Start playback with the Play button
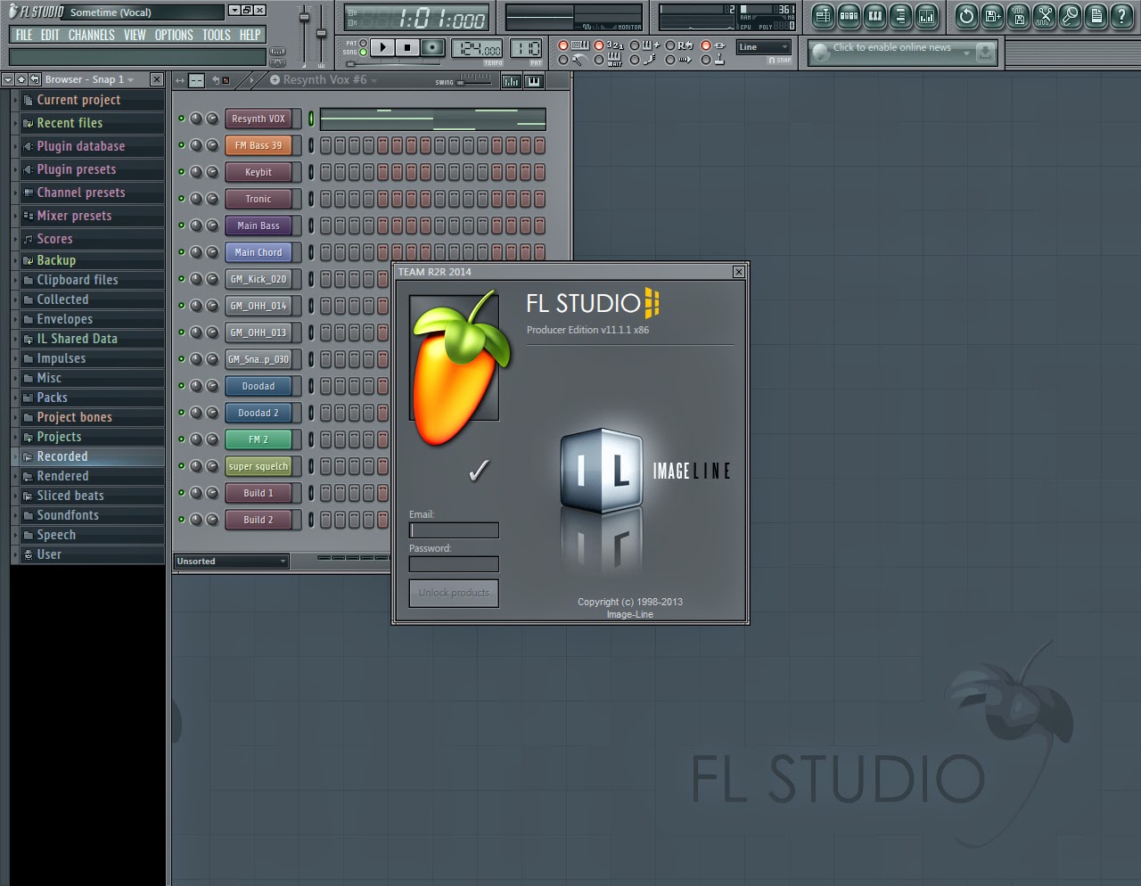Image resolution: width=1141 pixels, height=886 pixels. tap(382, 47)
